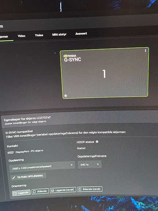Screen dimensions: 158x211
Task: Click the Skjermer tab
Action: (4, 37)
